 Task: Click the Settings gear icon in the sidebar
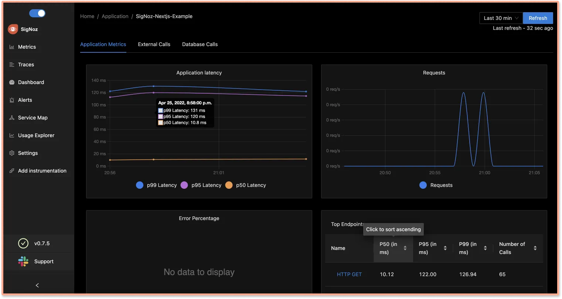12,153
